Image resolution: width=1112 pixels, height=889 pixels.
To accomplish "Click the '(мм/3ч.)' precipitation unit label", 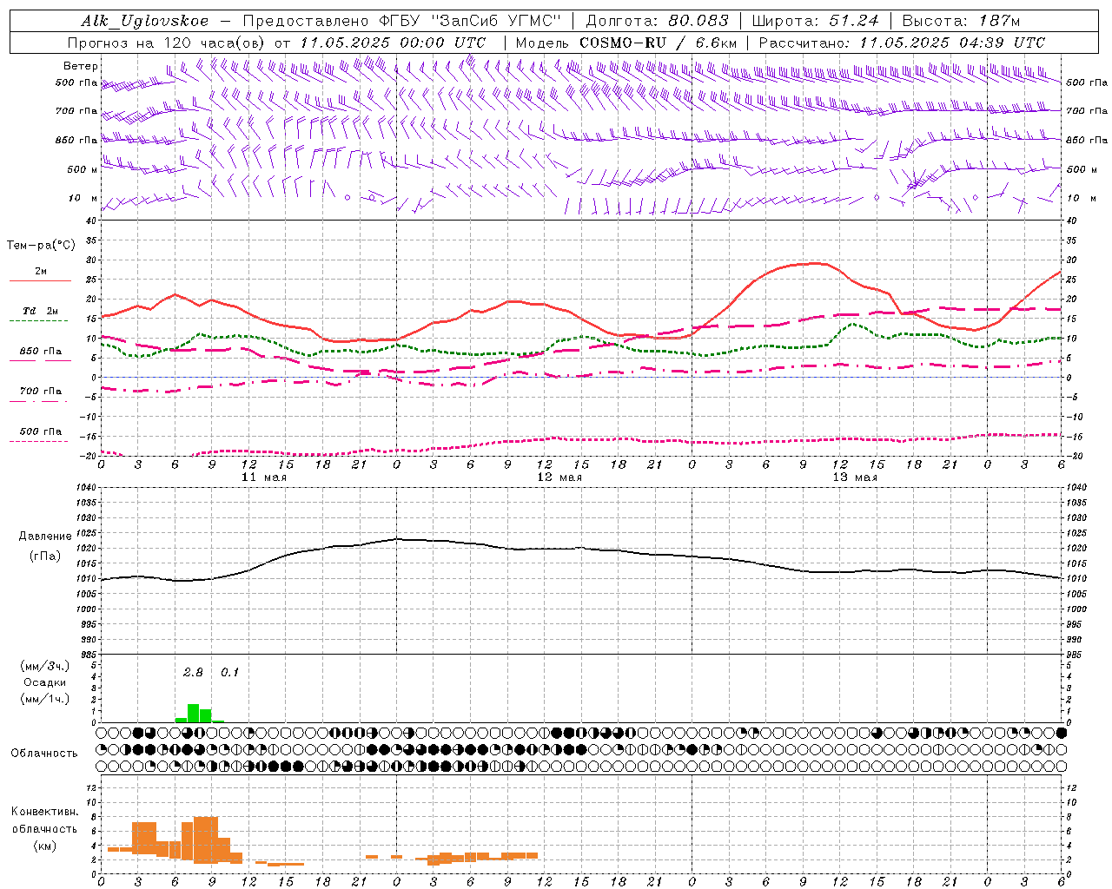I will click(x=45, y=666).
